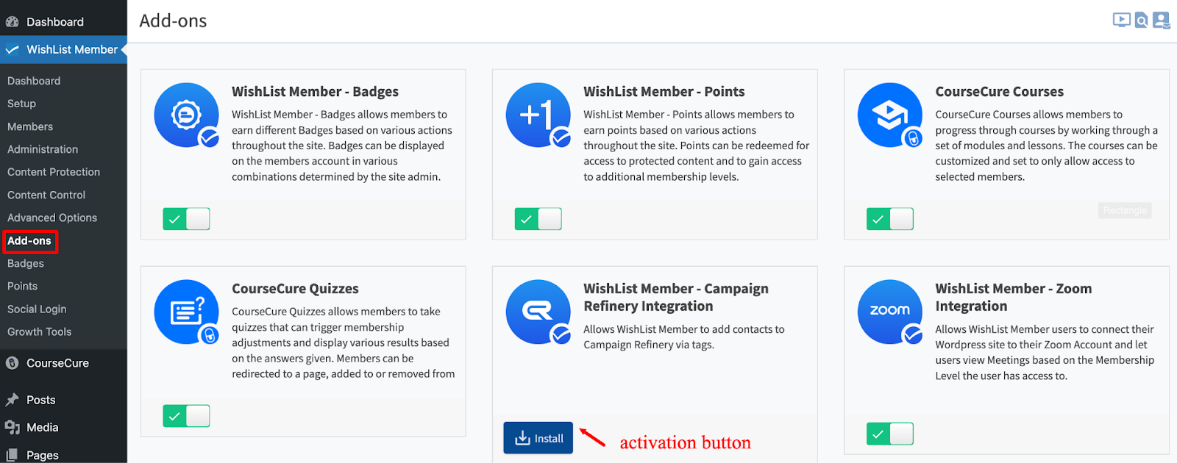The image size is (1177, 463).
Task: Open the Points submenu item
Action: click(x=22, y=286)
